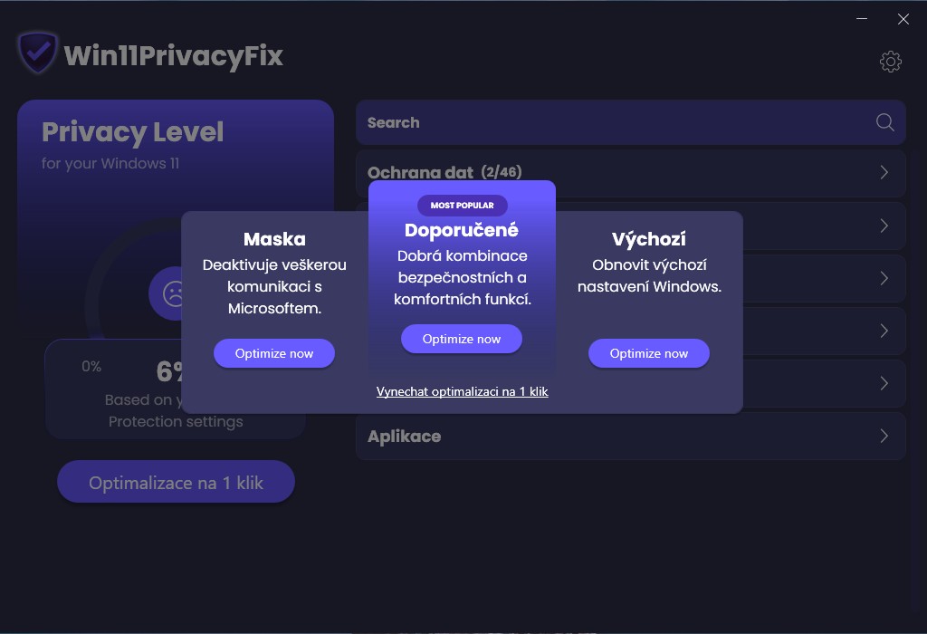Click the Vynechat optimalizaci na 1 klik link

[462, 391]
